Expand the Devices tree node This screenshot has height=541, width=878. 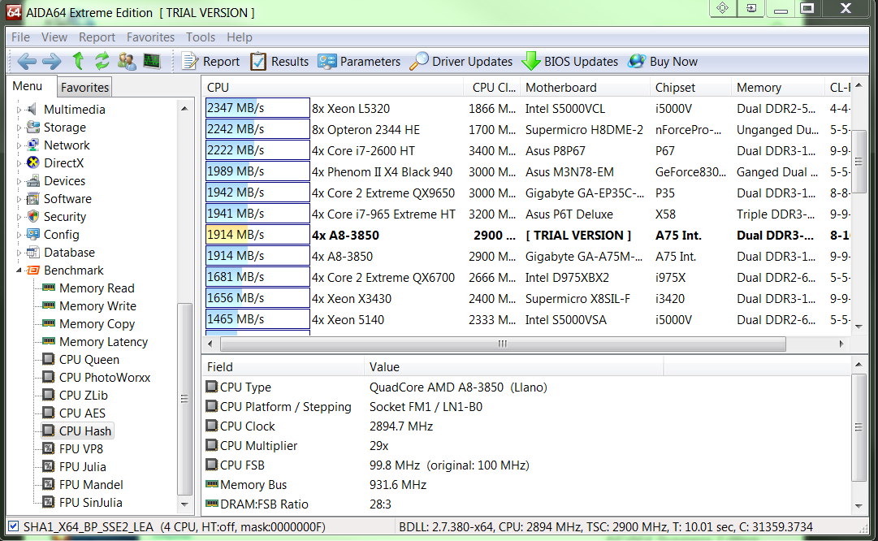tap(19, 181)
